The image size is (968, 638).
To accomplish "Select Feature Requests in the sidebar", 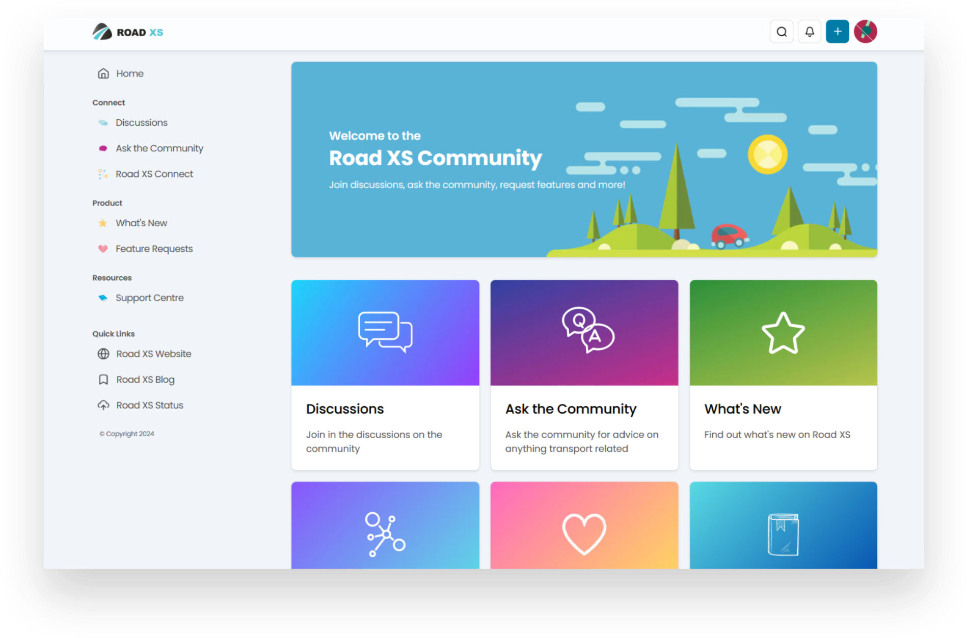I will pos(154,249).
